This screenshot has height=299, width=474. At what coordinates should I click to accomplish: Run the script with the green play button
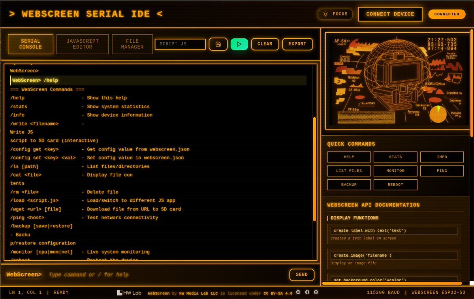[239, 44]
